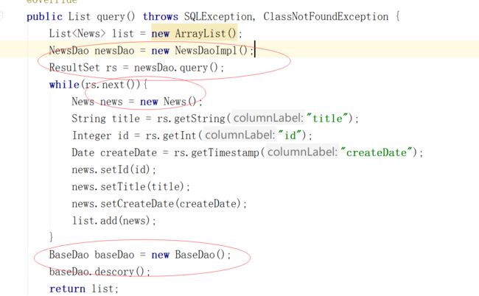Click the green "id" string literal
This screenshot has height=296, width=479.
[x=290, y=135]
